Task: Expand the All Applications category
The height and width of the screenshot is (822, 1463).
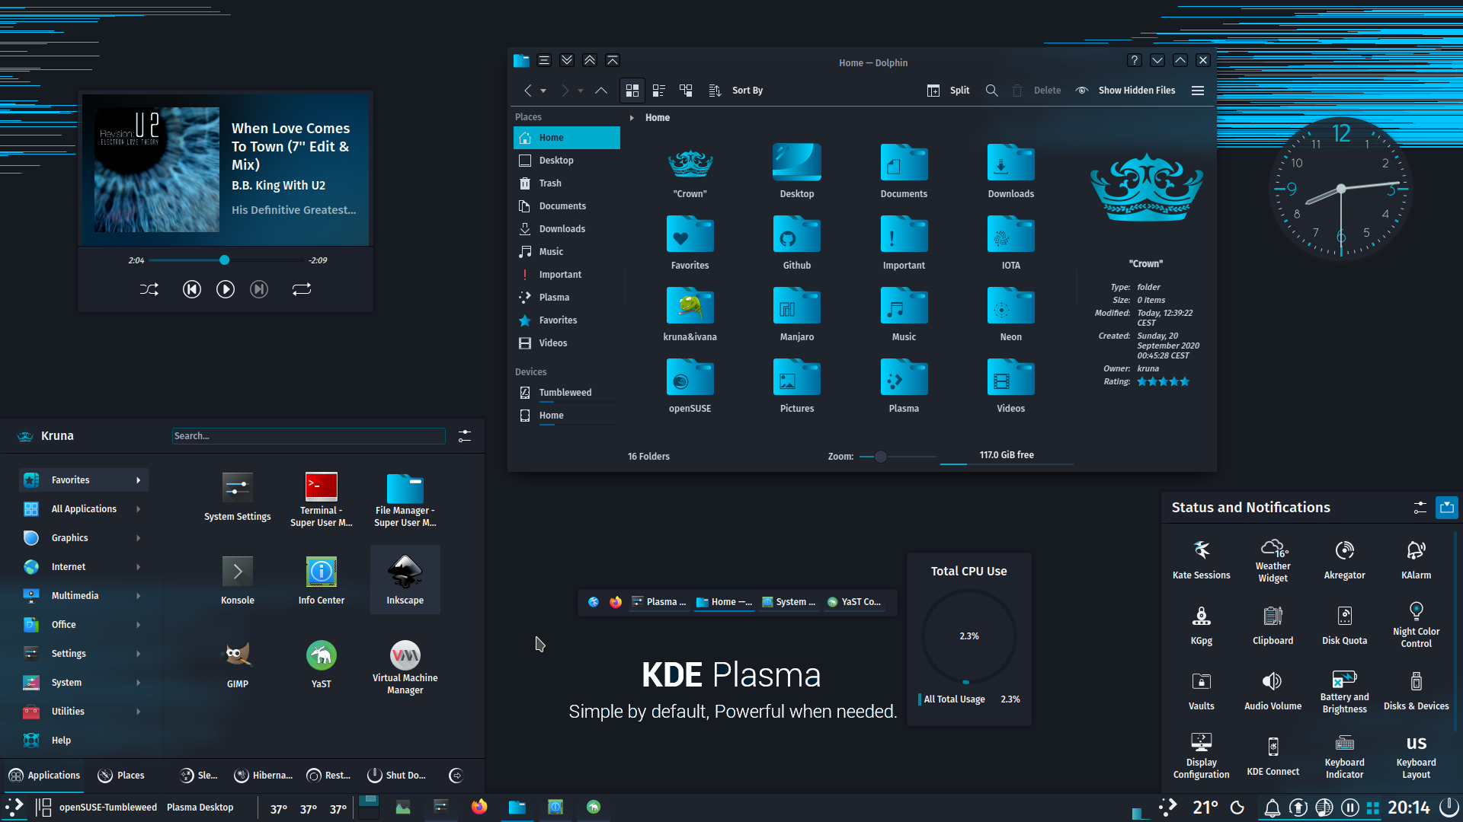Action: coord(84,509)
